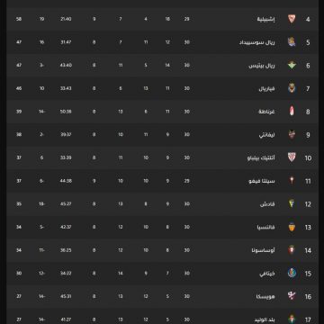Select the Osasuna crest in row 14

pos(292,250)
